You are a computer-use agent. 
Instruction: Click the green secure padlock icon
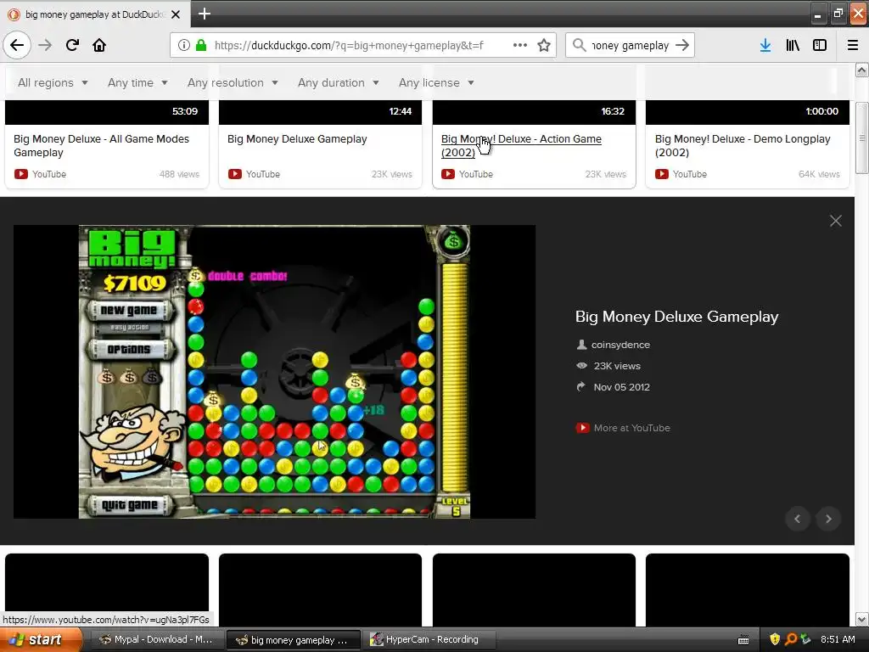pyautogui.click(x=201, y=45)
